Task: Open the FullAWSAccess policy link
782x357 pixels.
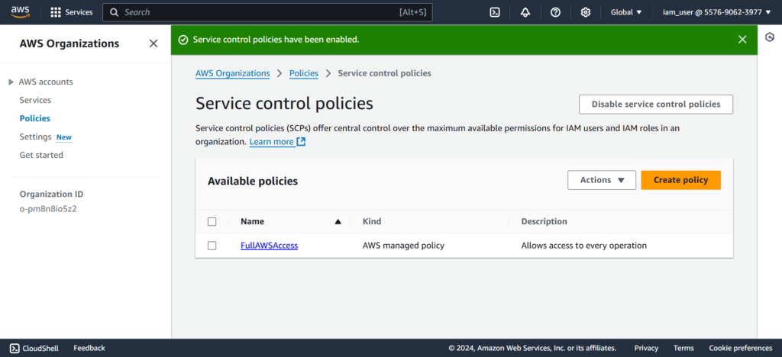Action: coord(269,246)
